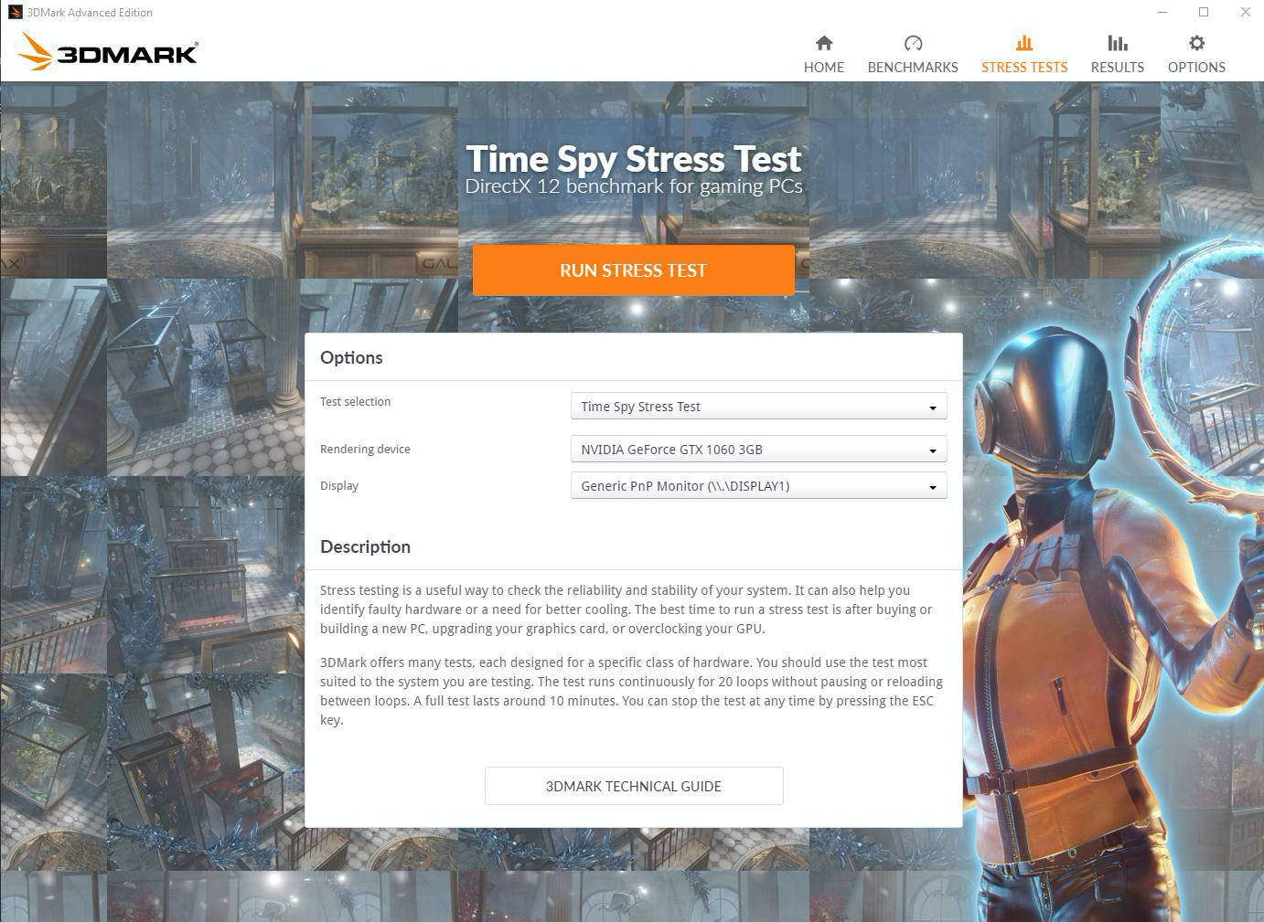Click the 'Time Spy Stress Test' heading

634,159
